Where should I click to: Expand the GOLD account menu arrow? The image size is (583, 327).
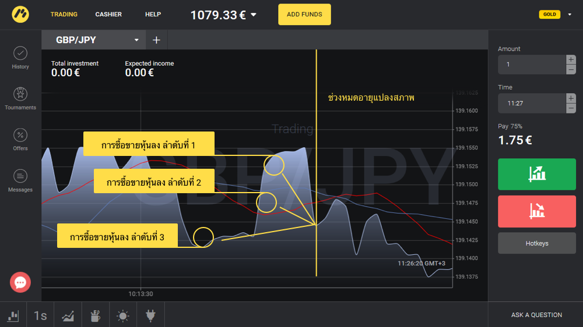coord(570,15)
